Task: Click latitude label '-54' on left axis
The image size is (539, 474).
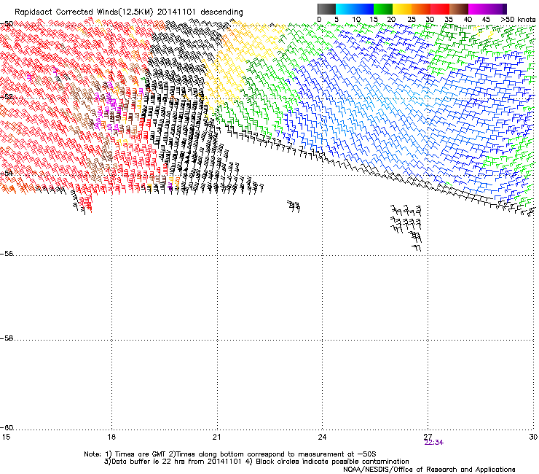Action: coord(7,173)
